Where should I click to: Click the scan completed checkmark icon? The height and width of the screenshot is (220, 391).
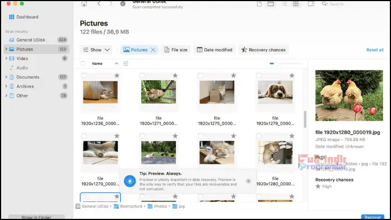coord(123,4)
